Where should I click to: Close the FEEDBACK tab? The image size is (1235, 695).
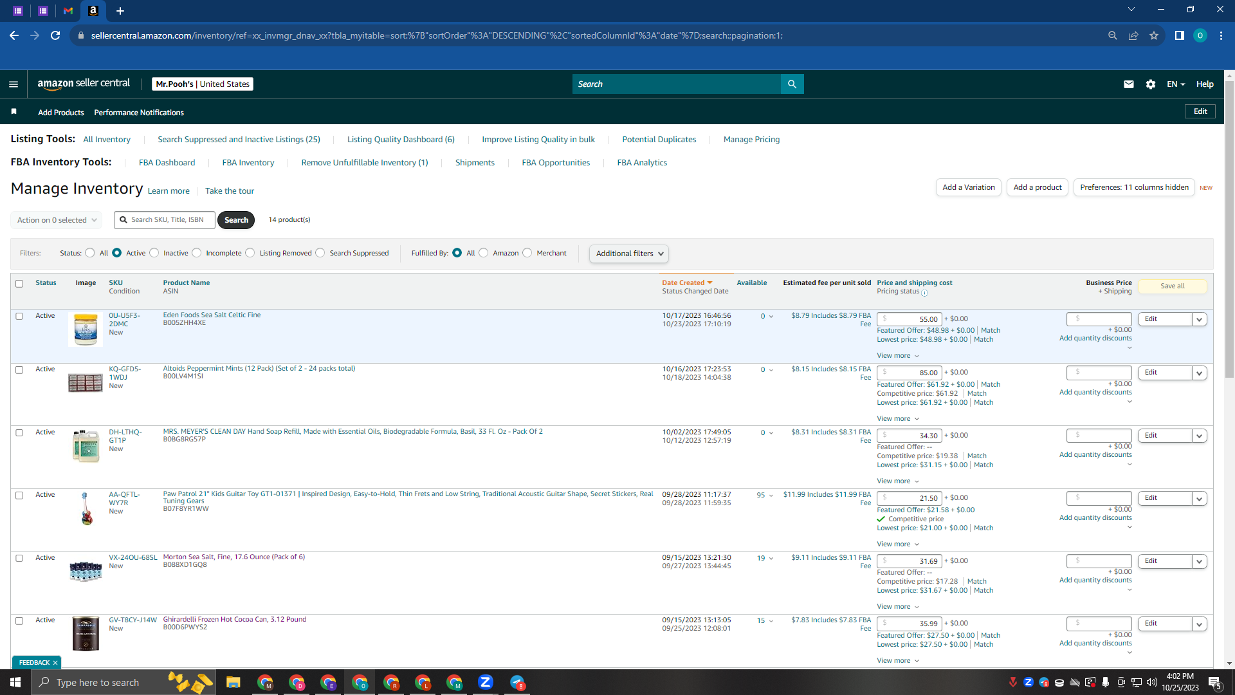(x=55, y=663)
